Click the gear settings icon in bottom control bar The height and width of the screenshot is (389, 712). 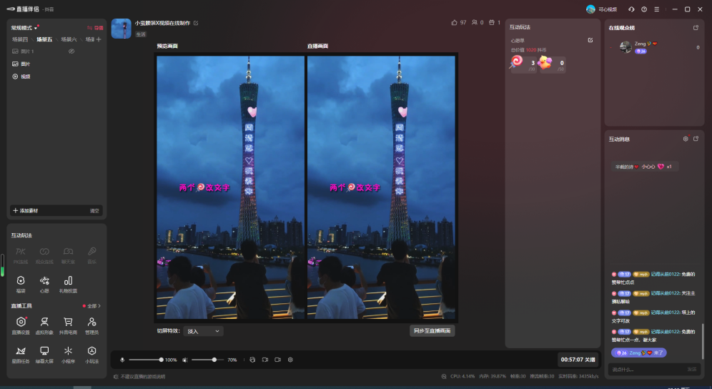tap(291, 360)
